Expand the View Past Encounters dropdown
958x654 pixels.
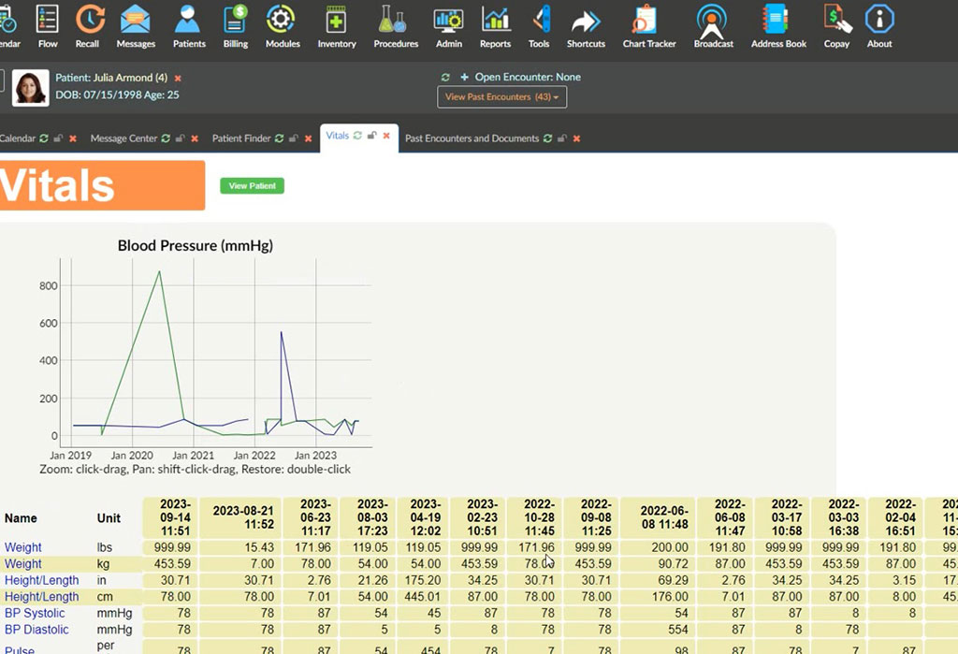point(501,97)
